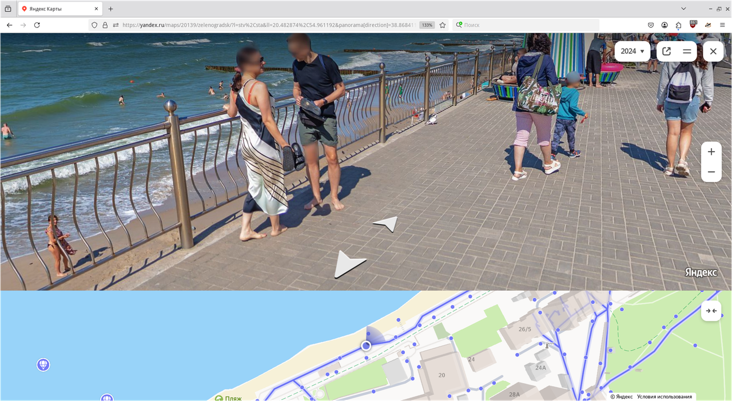This screenshot has width=732, height=401.
Task: Select building 20 on the map
Action: coord(441,375)
